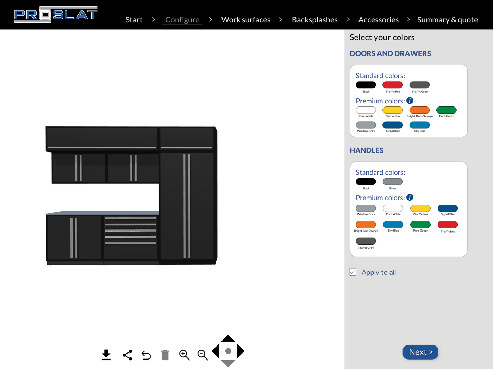493x369 pixels.
Task: Open the premium colors info tooltip for handles
Action: click(x=410, y=197)
